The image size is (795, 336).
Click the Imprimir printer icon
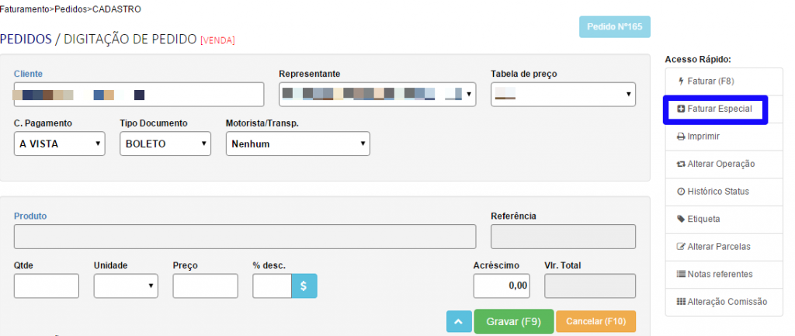pyautogui.click(x=681, y=137)
